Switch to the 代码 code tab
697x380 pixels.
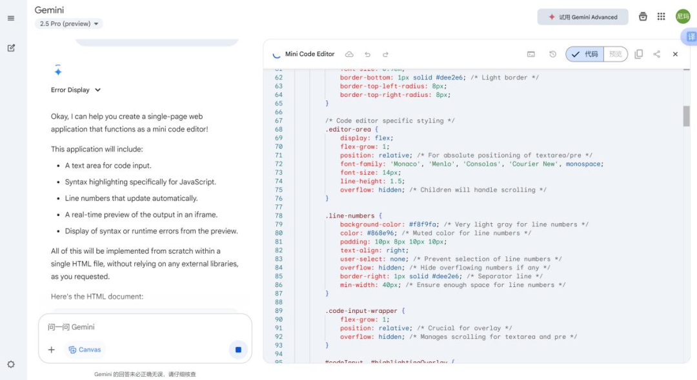(585, 54)
